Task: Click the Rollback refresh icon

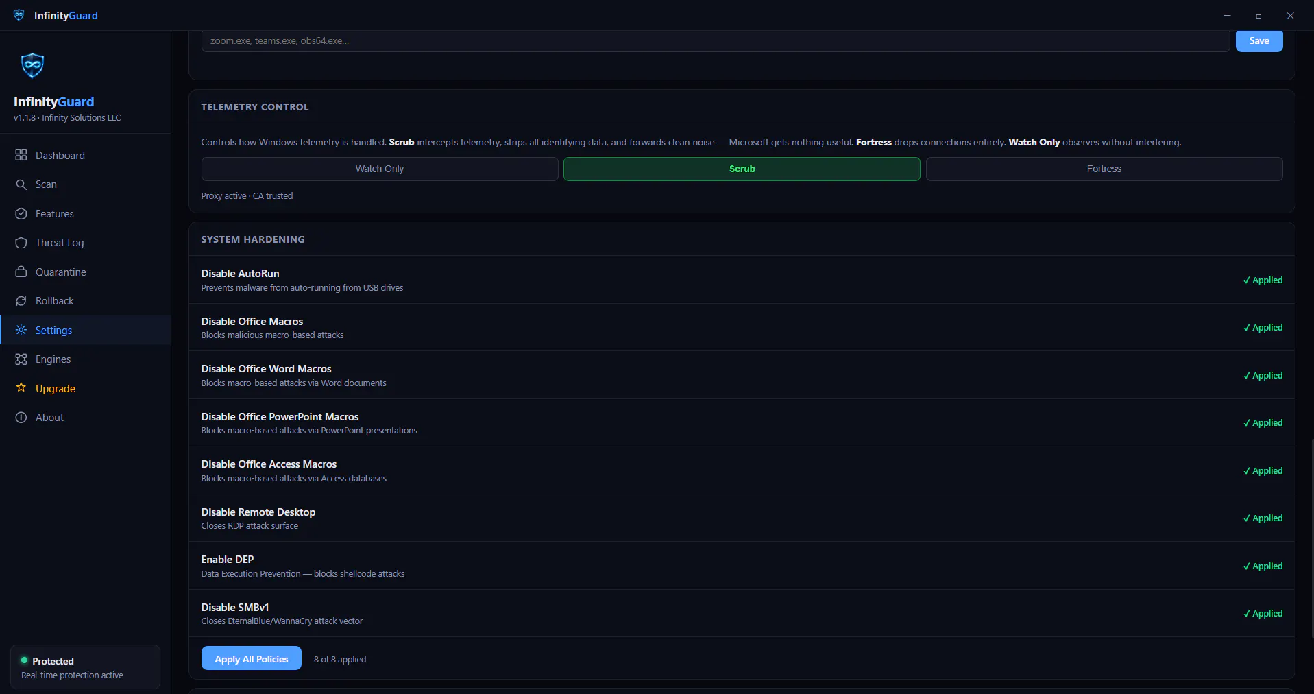Action: coord(21,301)
